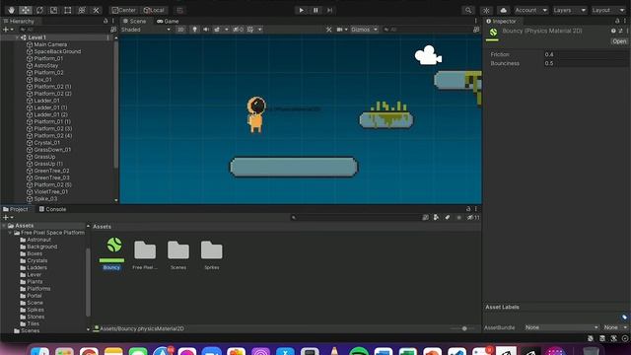Open the Gizmos dropdown

click(x=364, y=30)
